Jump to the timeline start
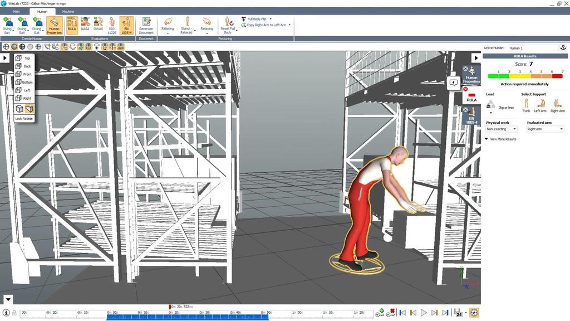This screenshot has height=321, width=570. [402, 313]
